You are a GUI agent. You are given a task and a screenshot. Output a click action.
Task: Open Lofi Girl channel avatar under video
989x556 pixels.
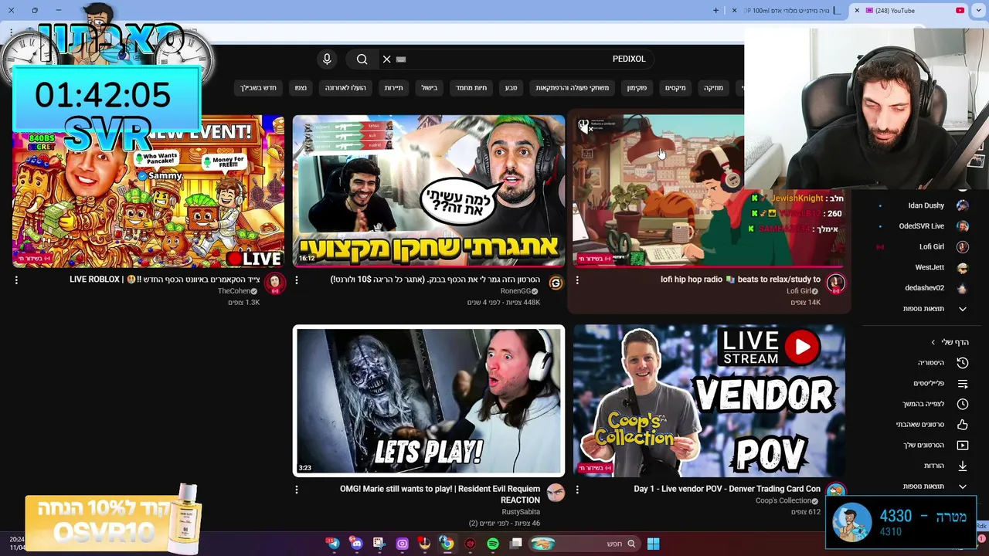tap(835, 283)
